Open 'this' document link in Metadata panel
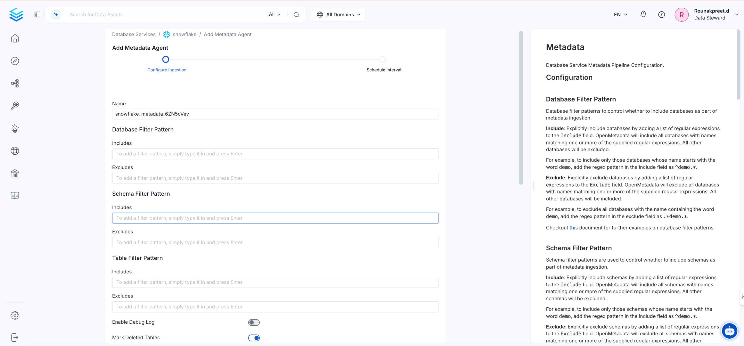Viewport: 744px width, 346px height. [574, 228]
